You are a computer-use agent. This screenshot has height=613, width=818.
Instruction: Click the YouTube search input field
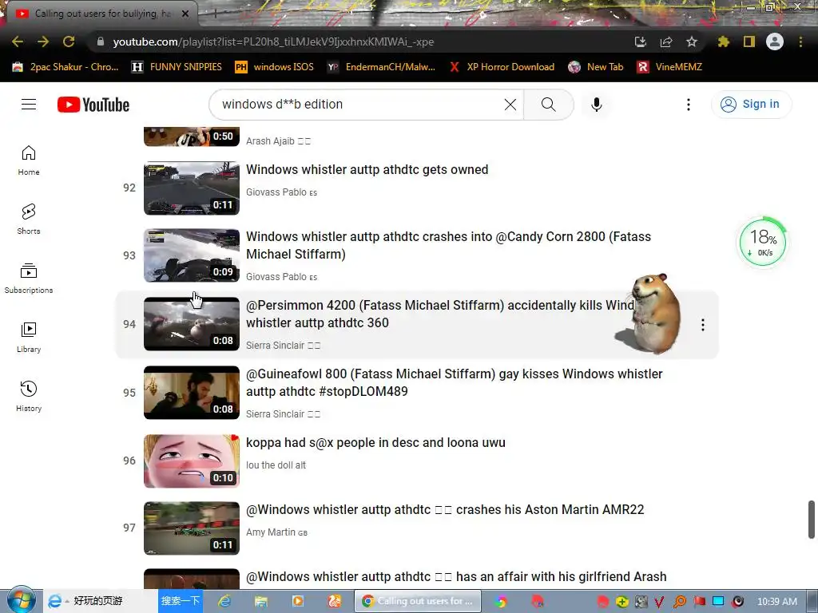(x=360, y=105)
